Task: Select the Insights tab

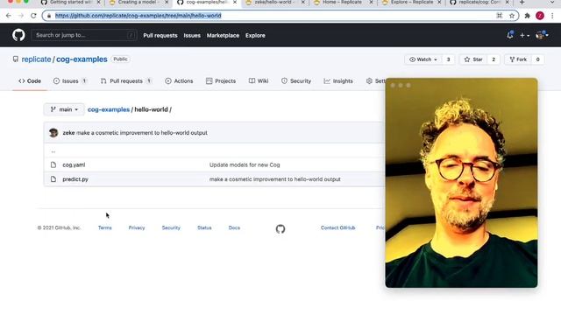Action: coord(338,81)
